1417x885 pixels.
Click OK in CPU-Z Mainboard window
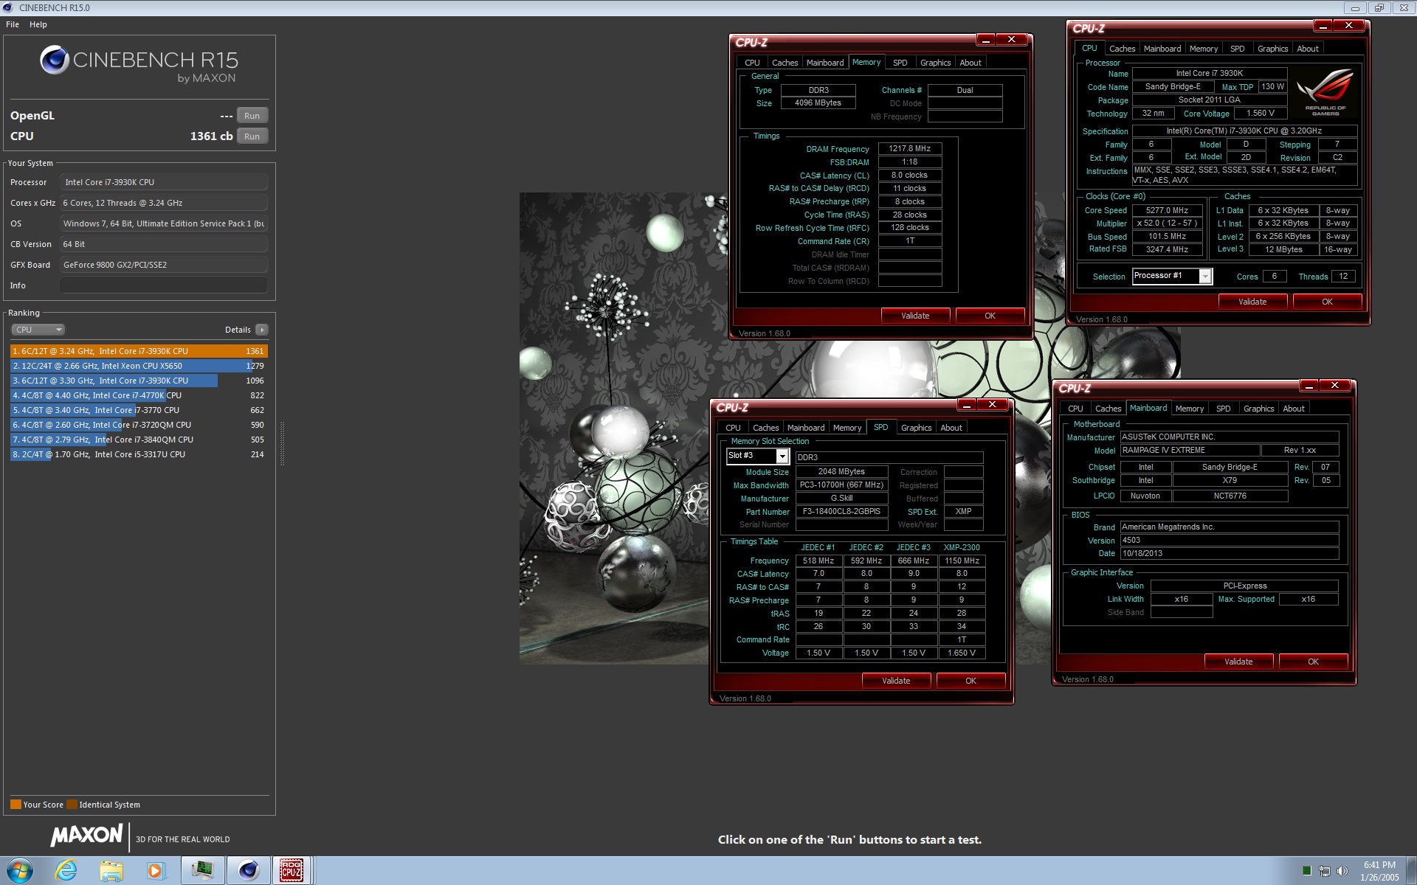point(1313,662)
